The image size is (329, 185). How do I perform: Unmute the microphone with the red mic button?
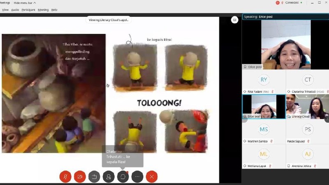pos(65,177)
